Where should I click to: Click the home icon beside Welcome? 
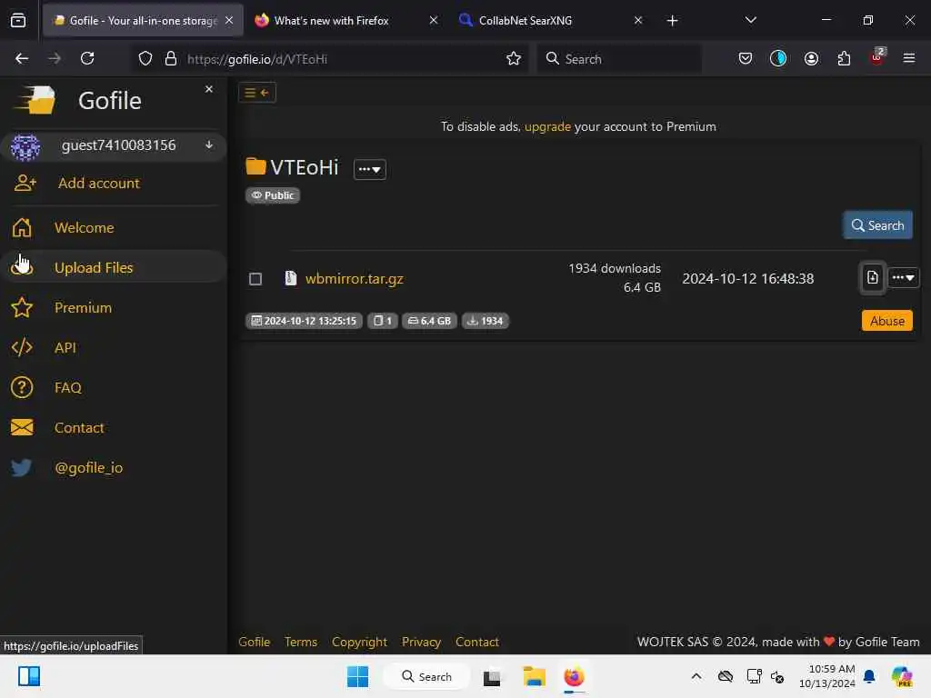point(22,228)
